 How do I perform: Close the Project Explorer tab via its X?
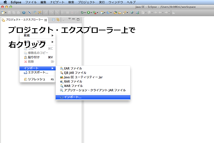[x=46, y=20]
